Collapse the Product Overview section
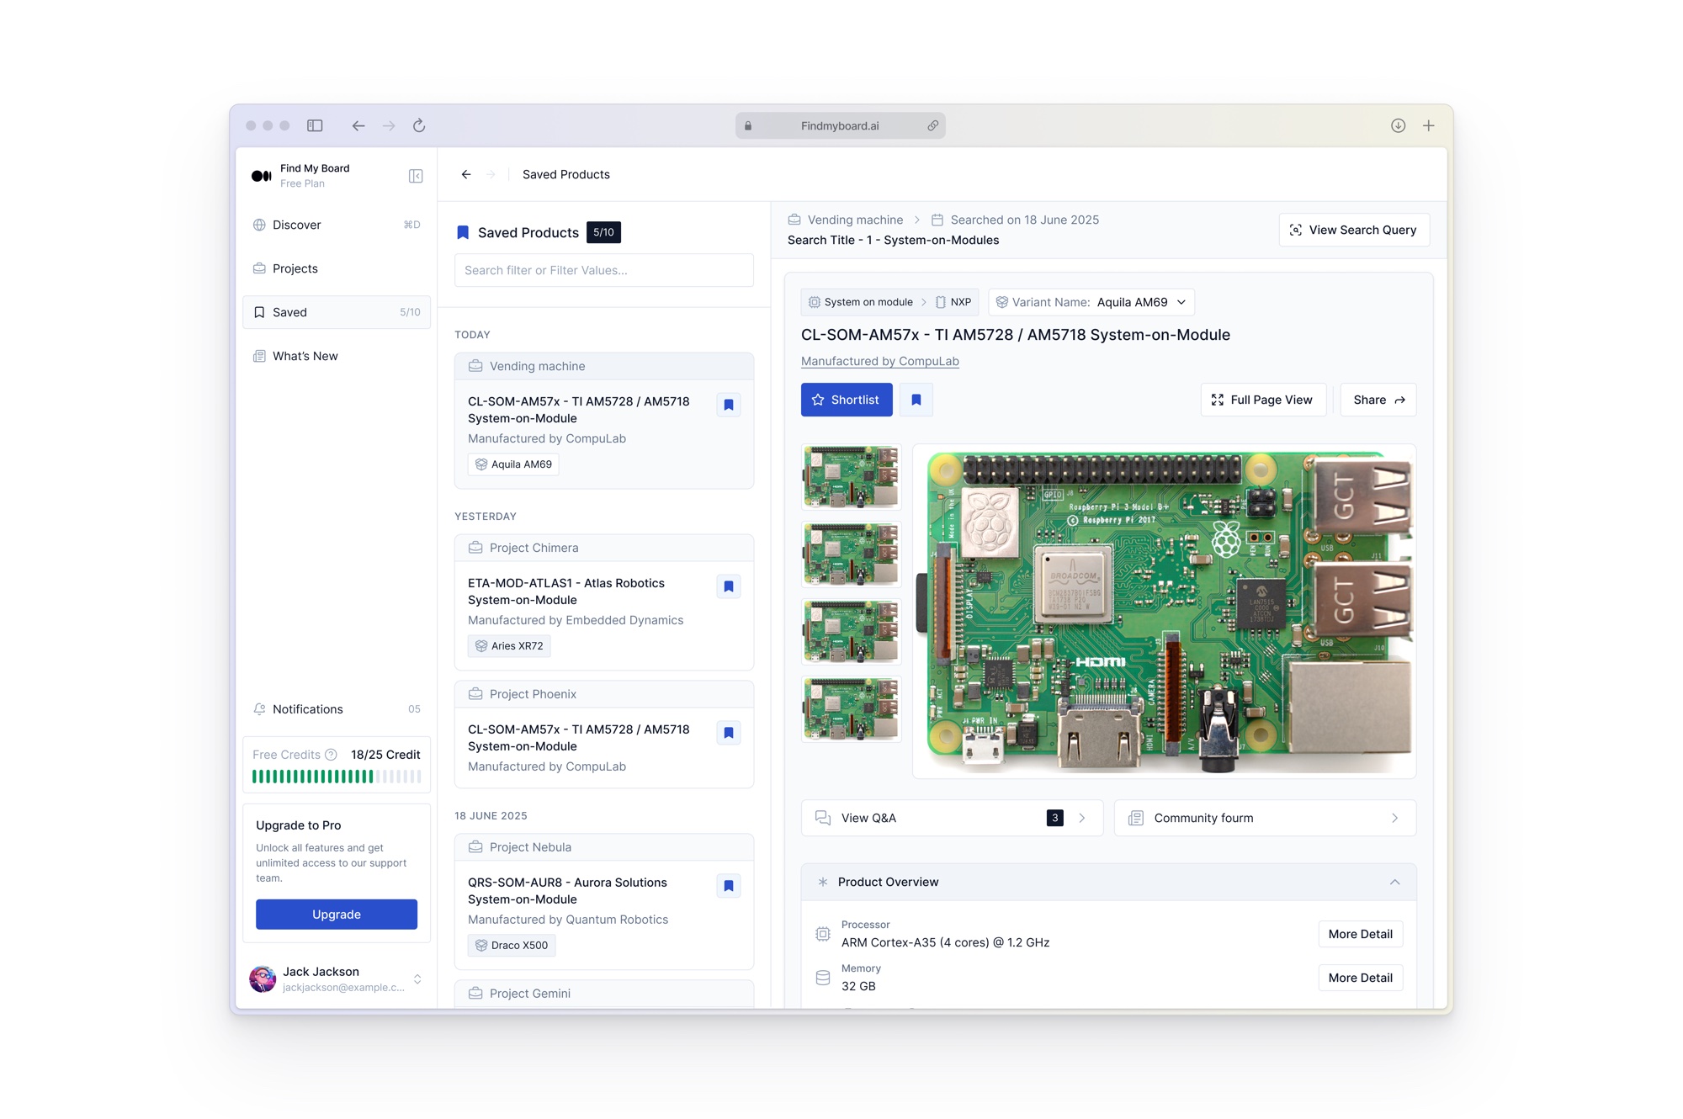 point(1394,882)
